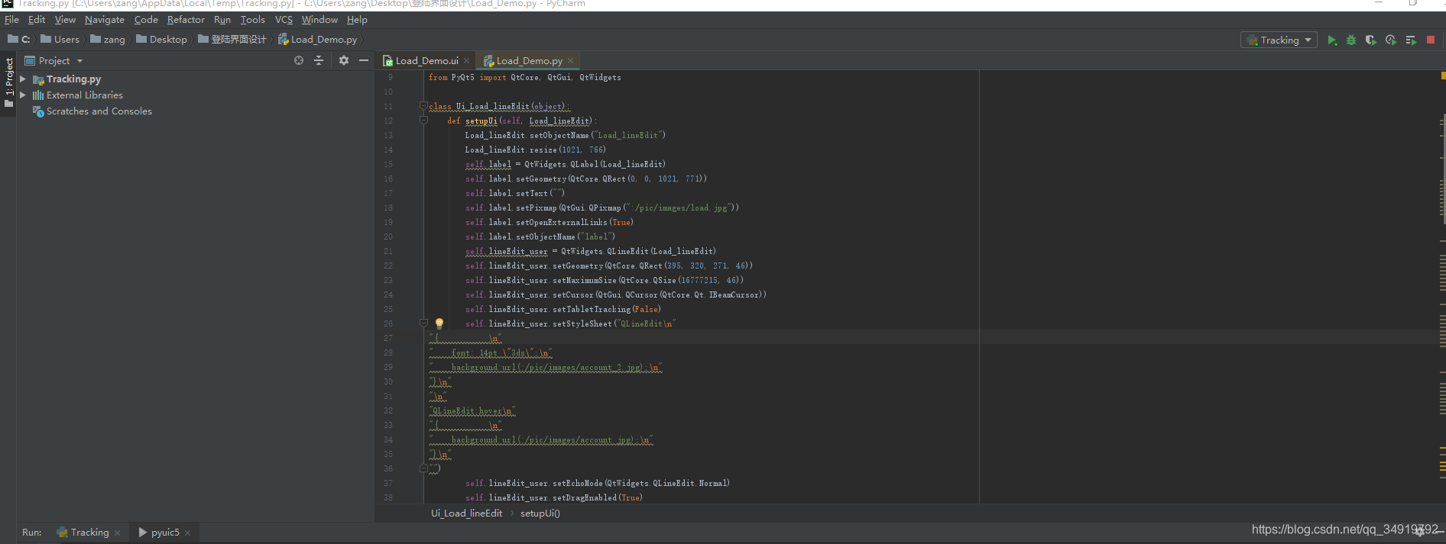This screenshot has height=544, width=1446.
Task: Click the yellow warning marker at top of editor gutter
Action: click(1443, 76)
